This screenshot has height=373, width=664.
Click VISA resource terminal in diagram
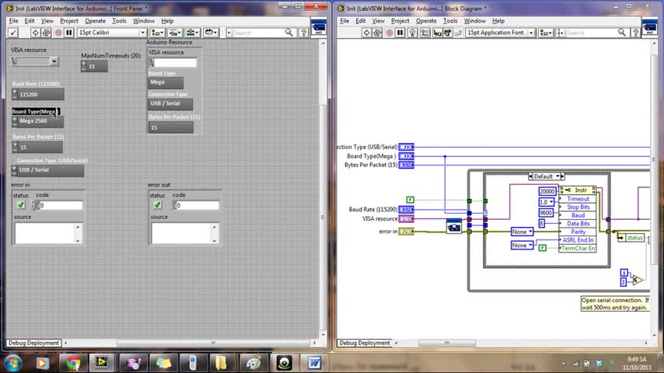406,219
